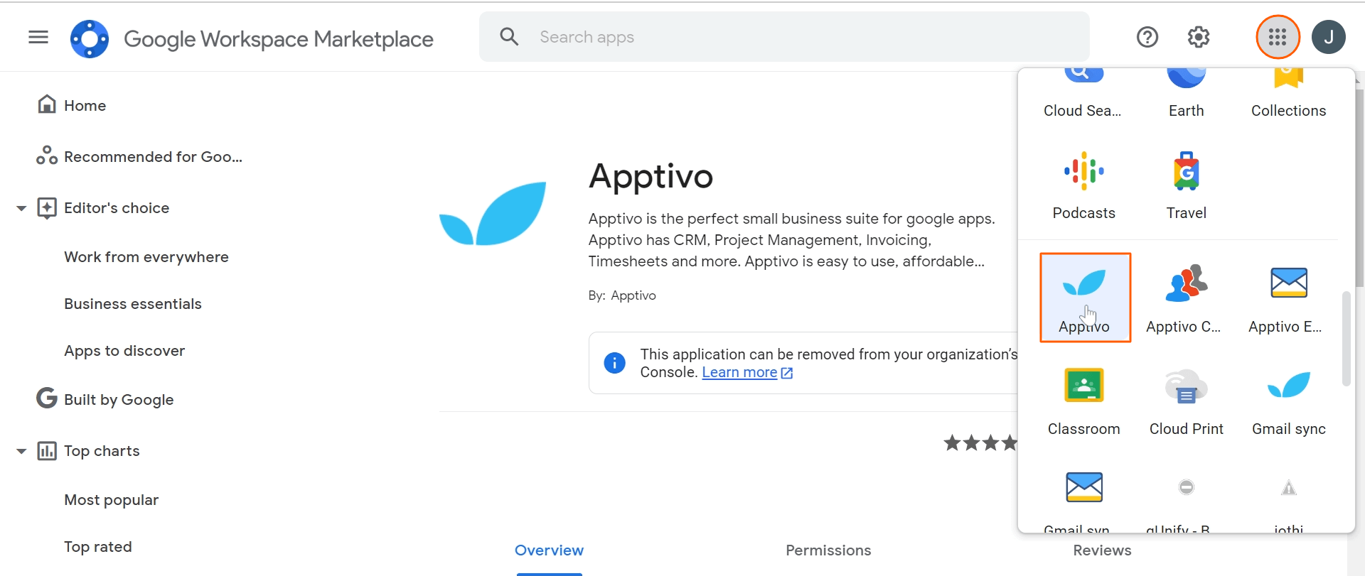The image size is (1365, 576).
Task: Follow the Learn more link
Action: click(739, 372)
